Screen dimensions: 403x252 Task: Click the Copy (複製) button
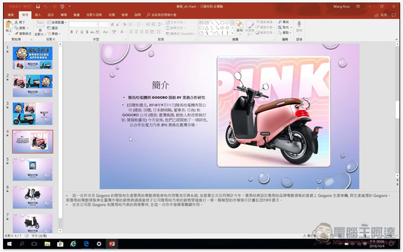21,28
